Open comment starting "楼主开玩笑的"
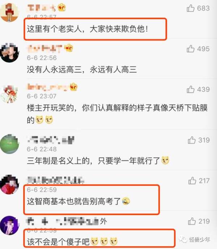 pyautogui.click(x=117, y=114)
